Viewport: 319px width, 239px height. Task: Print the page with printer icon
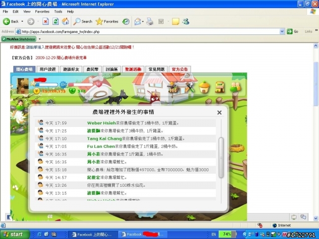150,21
